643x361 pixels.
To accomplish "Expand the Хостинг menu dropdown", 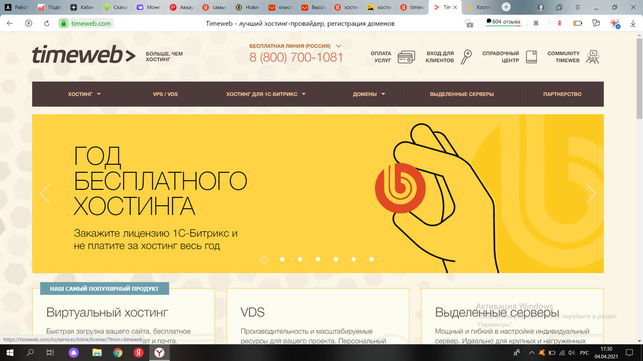I will coord(99,94).
